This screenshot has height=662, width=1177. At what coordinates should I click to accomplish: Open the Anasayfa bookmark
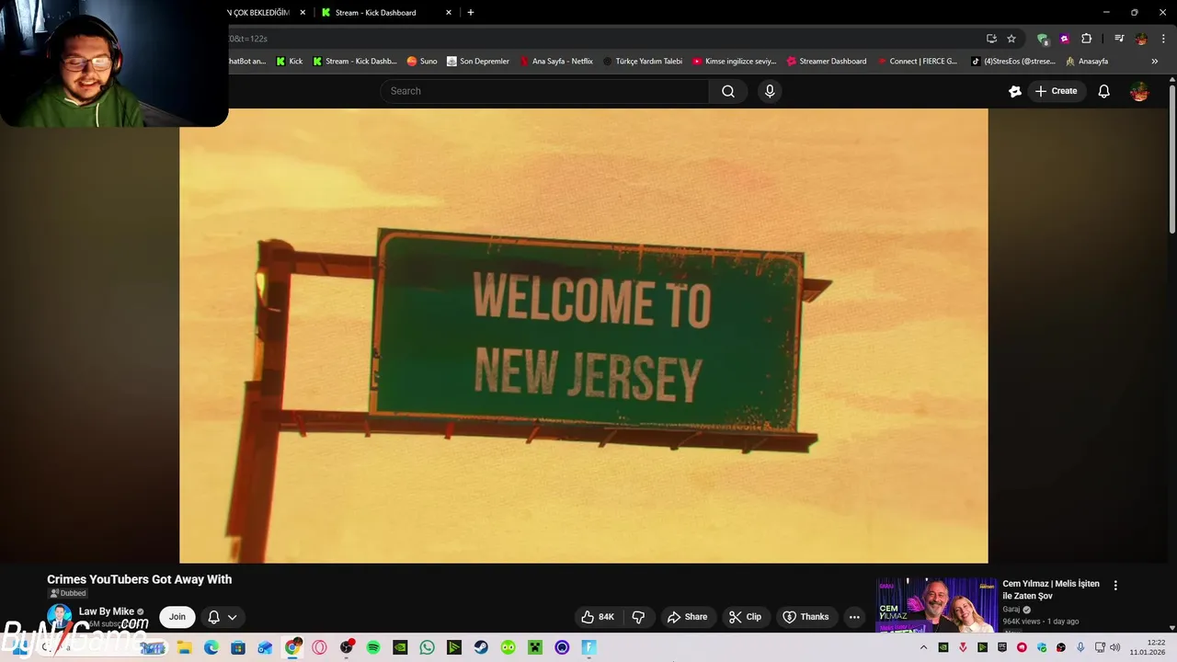pyautogui.click(x=1086, y=62)
